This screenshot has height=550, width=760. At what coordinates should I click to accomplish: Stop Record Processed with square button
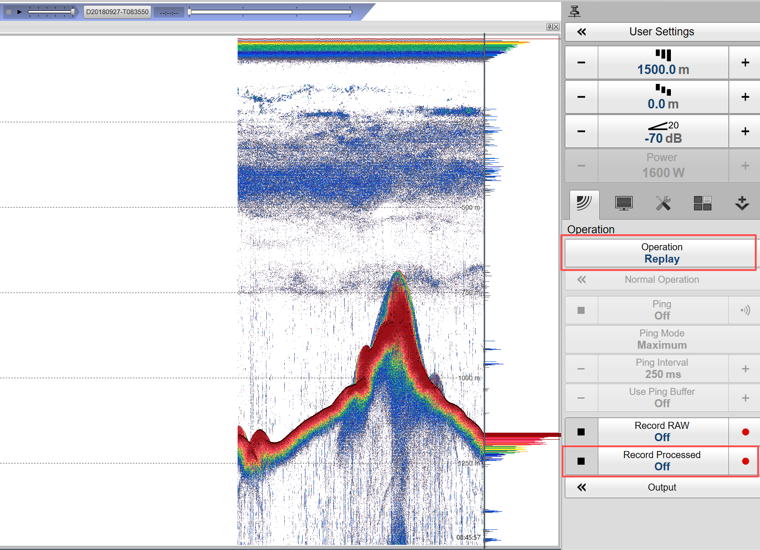[x=581, y=461]
